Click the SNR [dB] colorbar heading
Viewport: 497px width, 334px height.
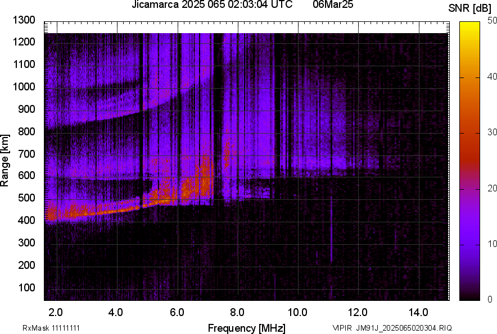(x=471, y=7)
